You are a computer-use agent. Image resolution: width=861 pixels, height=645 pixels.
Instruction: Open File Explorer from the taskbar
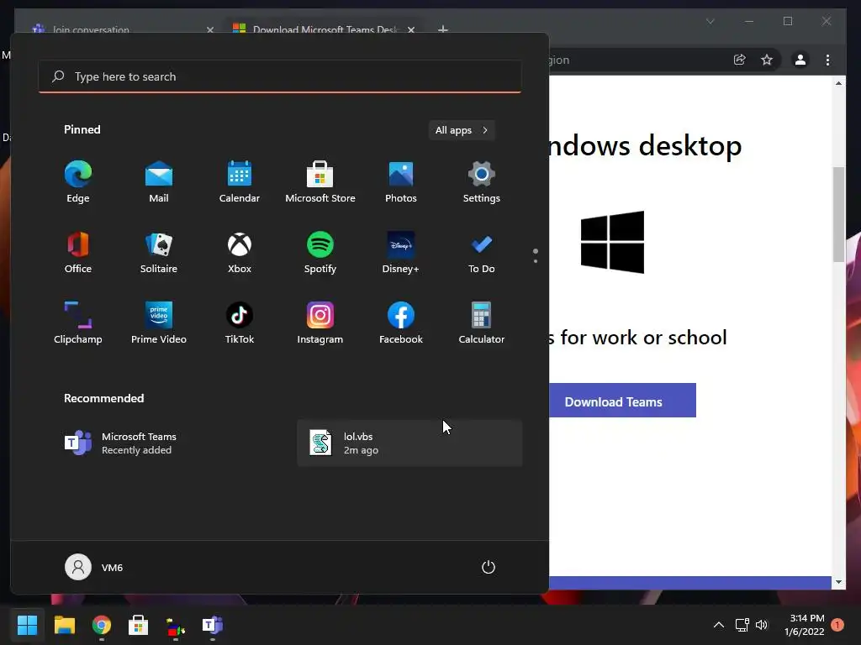(64, 625)
